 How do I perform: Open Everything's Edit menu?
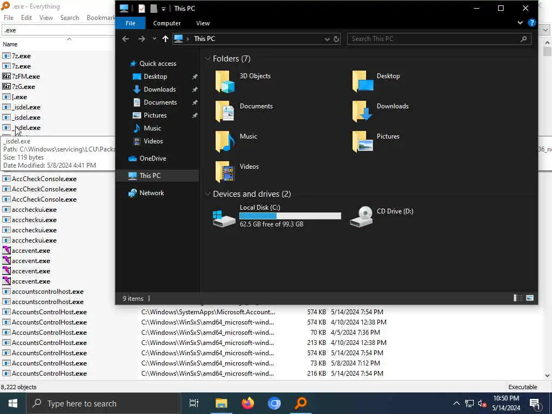(26, 18)
